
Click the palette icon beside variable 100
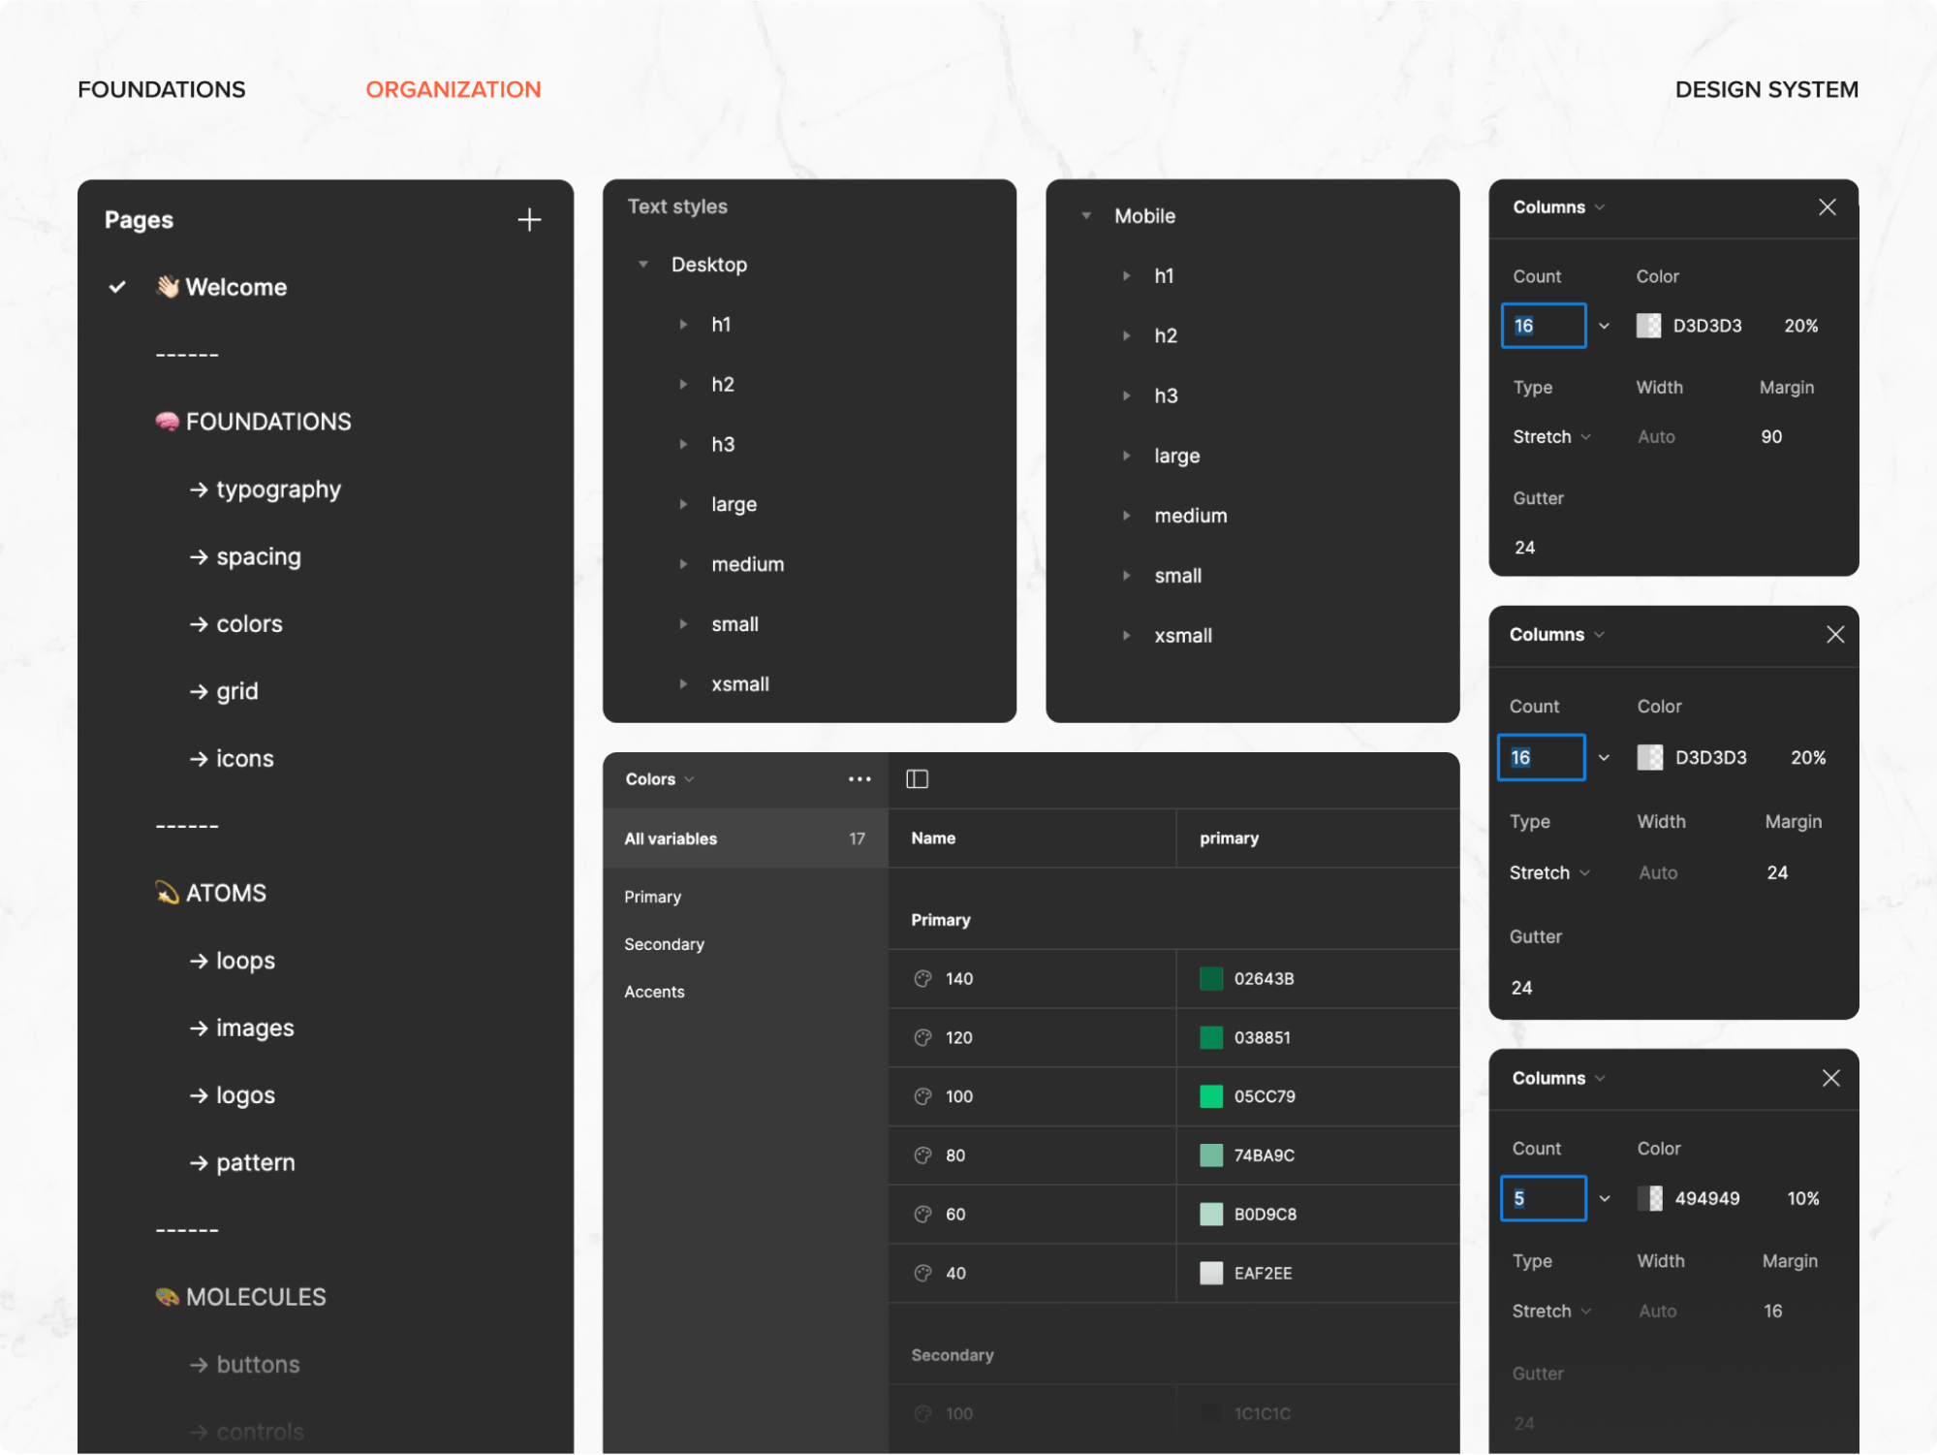tap(922, 1096)
